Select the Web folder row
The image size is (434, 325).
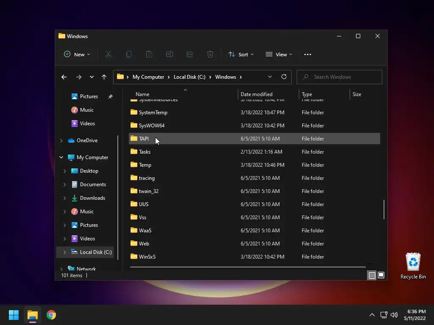[254, 243]
